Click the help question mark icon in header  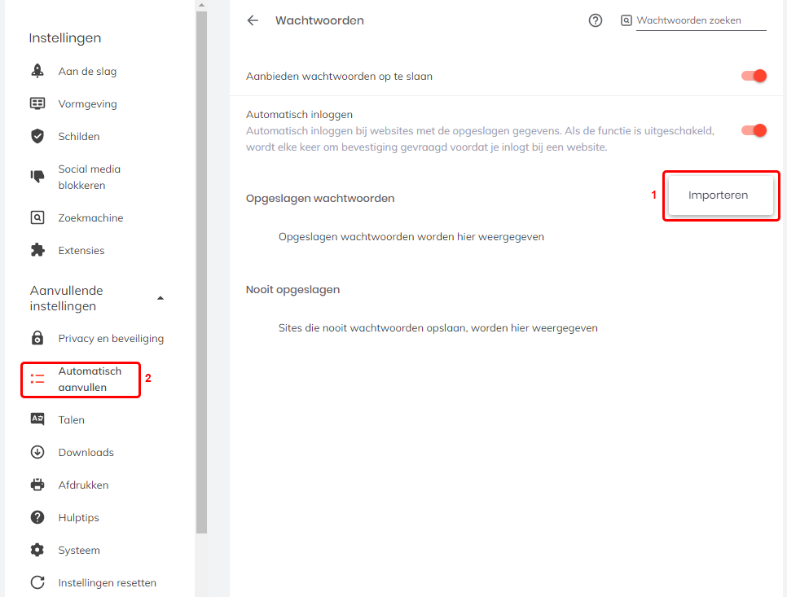pos(596,21)
